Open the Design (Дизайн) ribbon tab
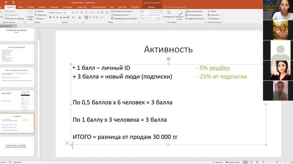 [x=42, y=7]
